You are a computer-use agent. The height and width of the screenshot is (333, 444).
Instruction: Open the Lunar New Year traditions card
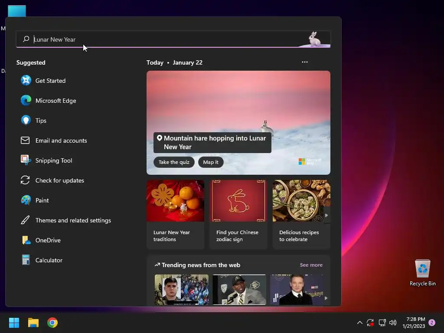(176, 214)
